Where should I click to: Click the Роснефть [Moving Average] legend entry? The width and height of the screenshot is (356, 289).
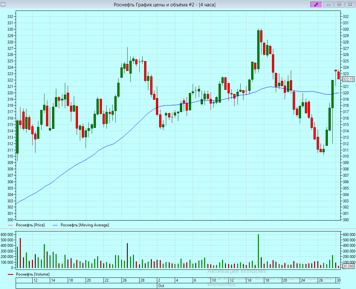pos(81,225)
